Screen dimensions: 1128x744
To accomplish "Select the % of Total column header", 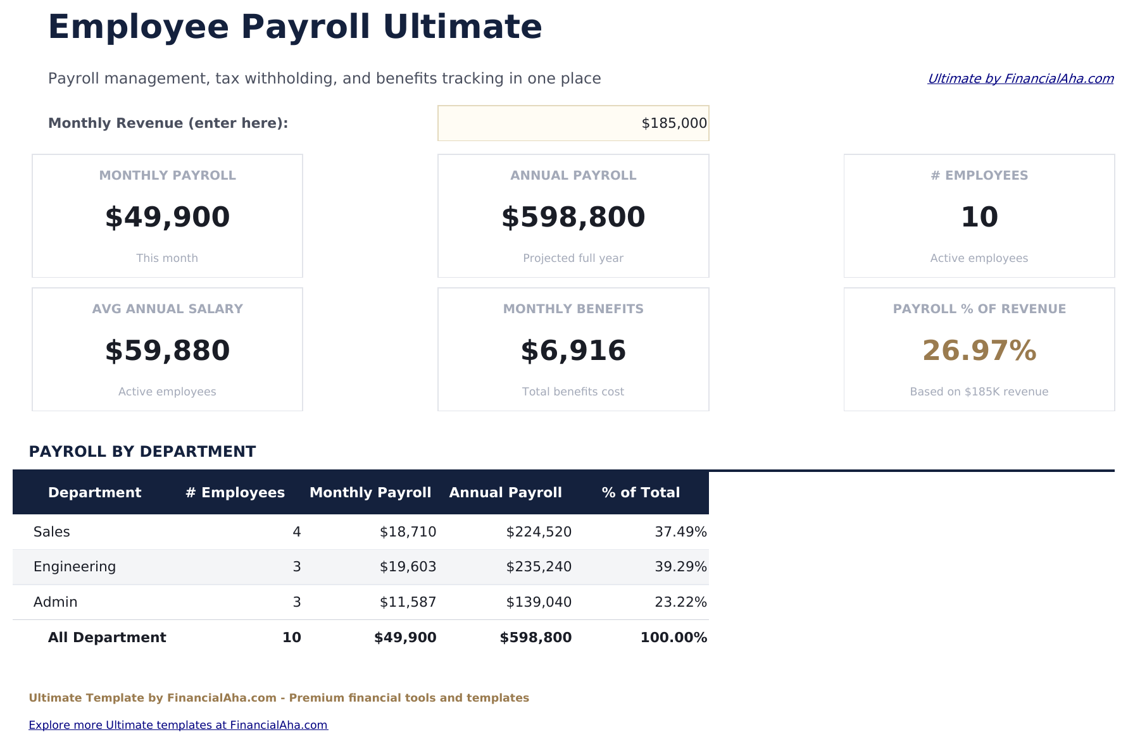I will pyautogui.click(x=641, y=492).
